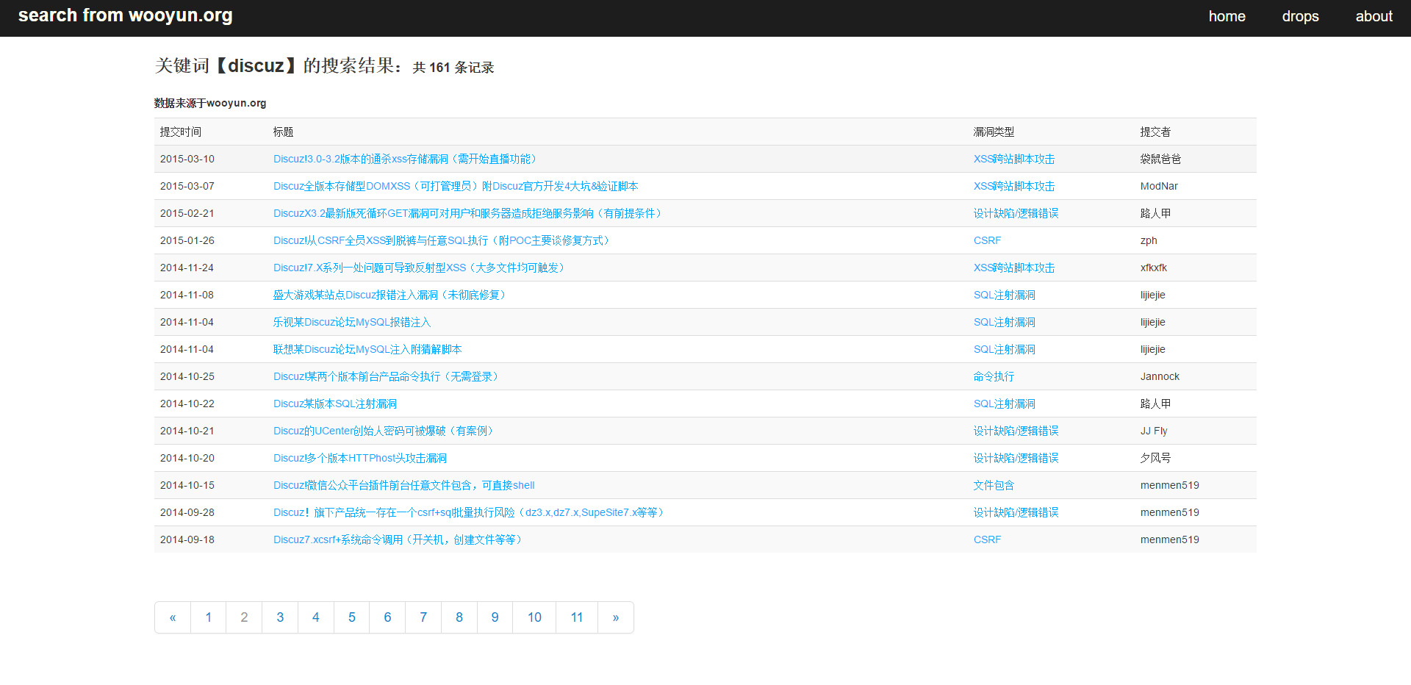Open the 乐视某Discuz论坛MySQL报错注入 report

(x=351, y=322)
